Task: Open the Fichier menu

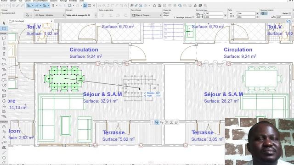Action: pyautogui.click(x=4, y=1)
